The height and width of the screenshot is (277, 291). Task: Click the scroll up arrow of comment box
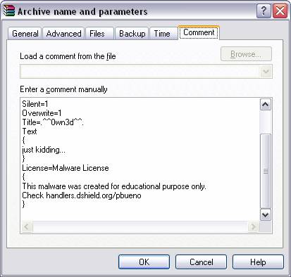click(x=266, y=105)
